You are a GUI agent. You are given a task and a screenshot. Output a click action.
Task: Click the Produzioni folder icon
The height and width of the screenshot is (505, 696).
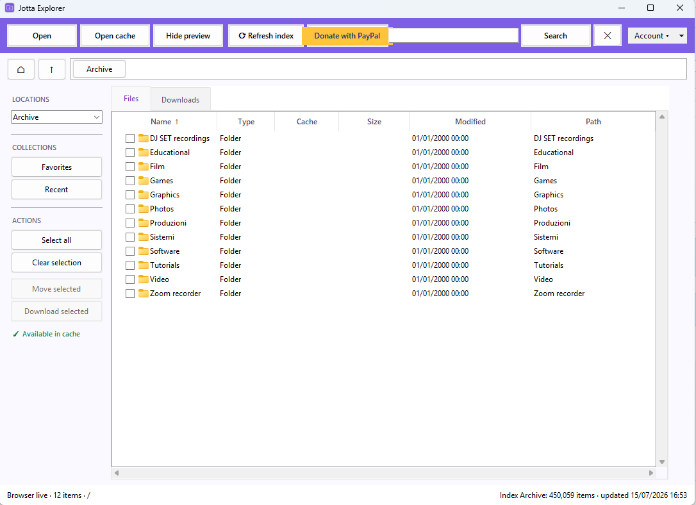[143, 223]
